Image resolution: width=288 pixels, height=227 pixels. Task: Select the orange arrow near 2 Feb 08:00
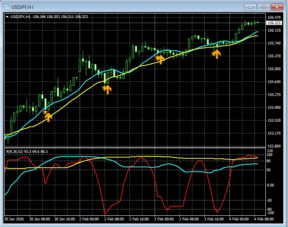pyautogui.click(x=107, y=89)
